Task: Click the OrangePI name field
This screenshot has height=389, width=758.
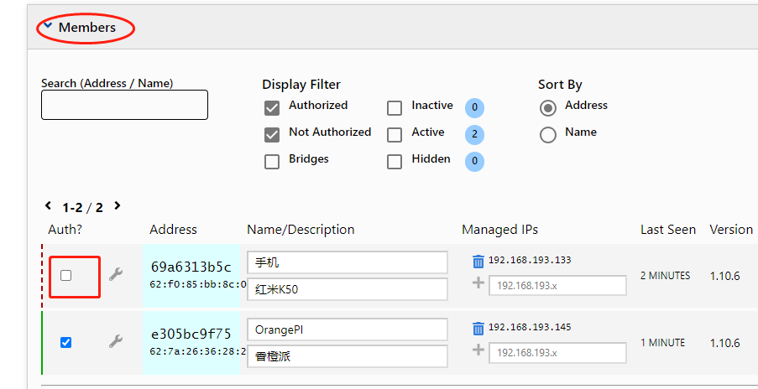Action: pos(348,329)
